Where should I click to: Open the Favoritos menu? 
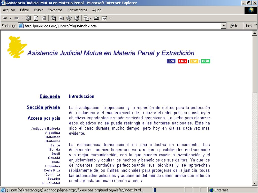click(55, 10)
